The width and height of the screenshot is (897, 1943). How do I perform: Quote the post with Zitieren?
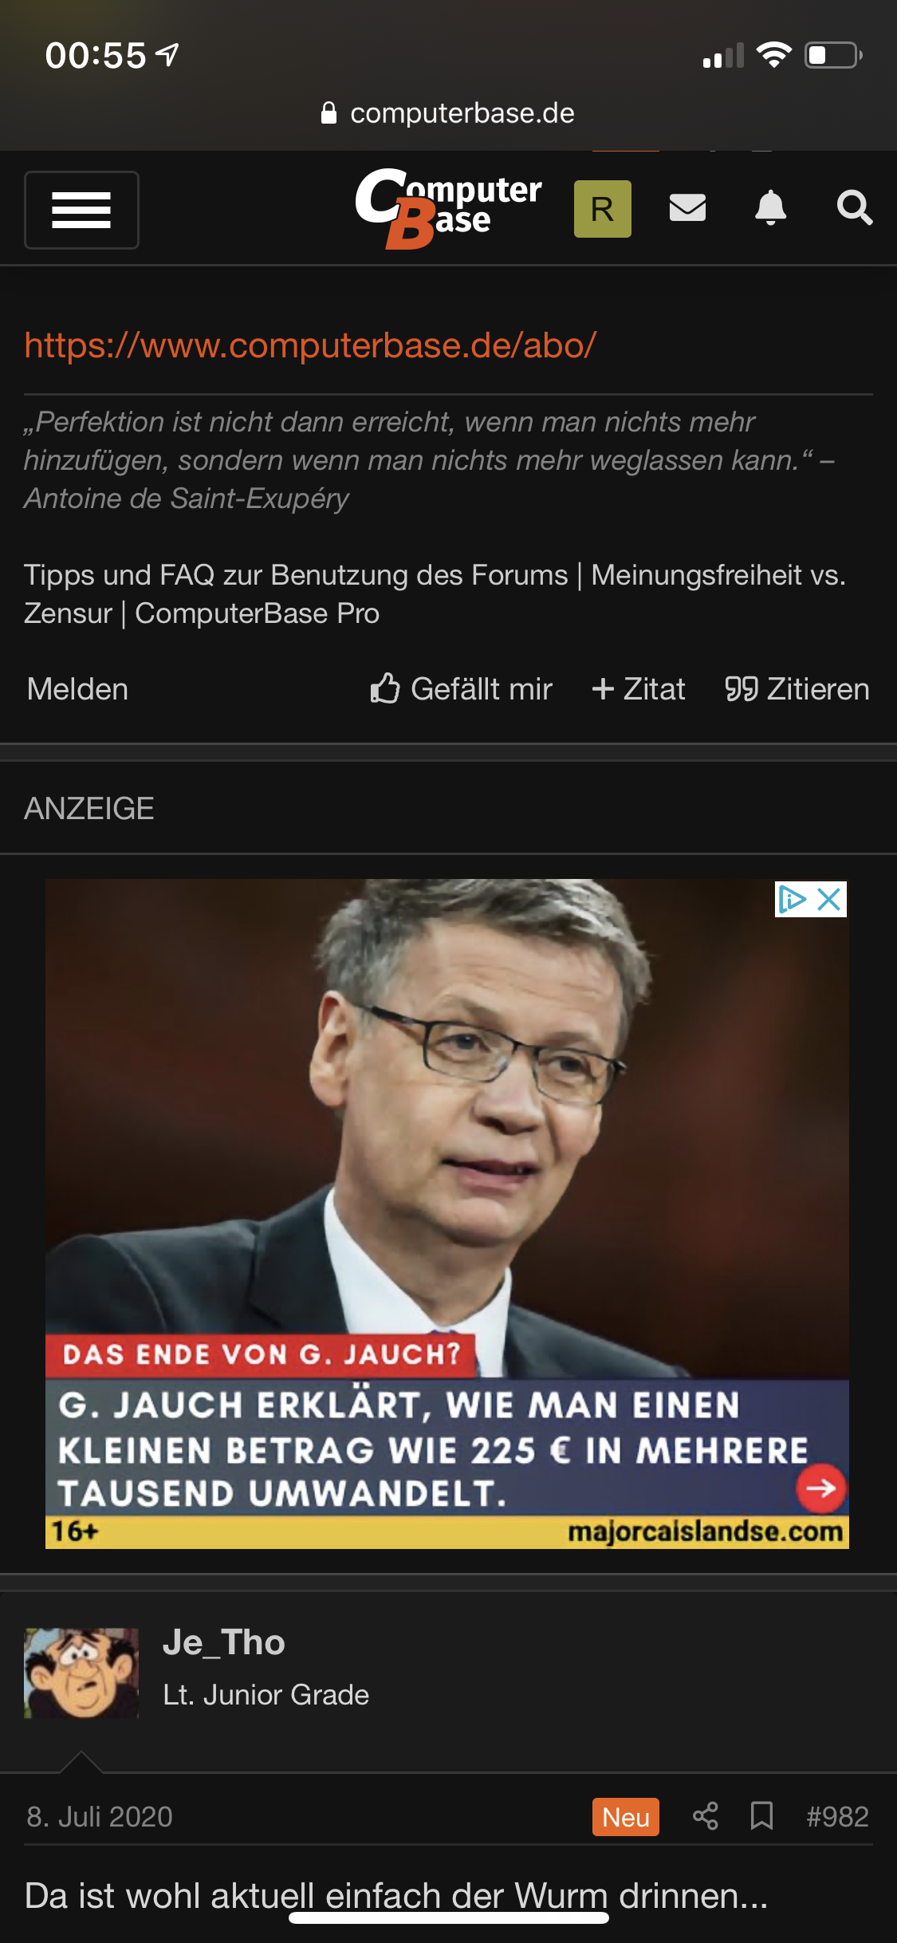pos(797,689)
